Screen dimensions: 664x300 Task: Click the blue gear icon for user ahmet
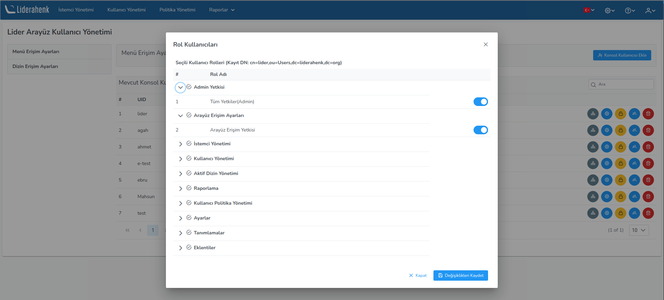point(607,147)
